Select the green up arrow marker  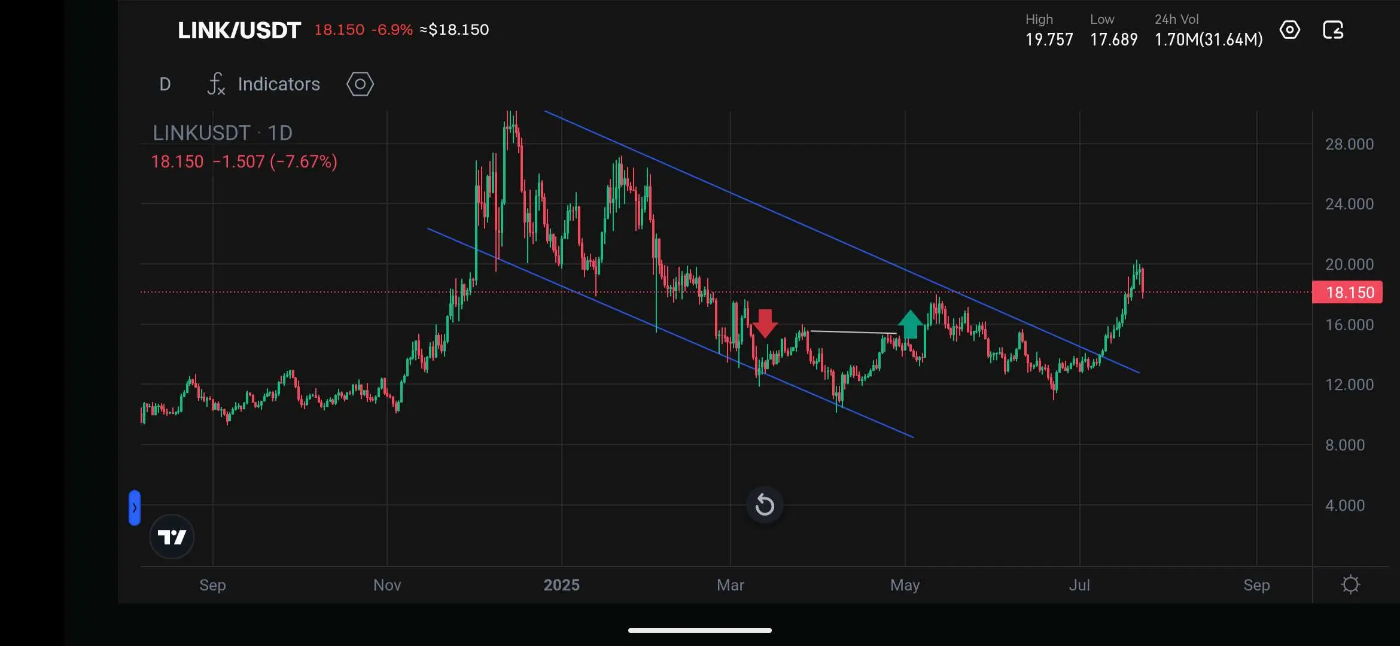pyautogui.click(x=910, y=325)
